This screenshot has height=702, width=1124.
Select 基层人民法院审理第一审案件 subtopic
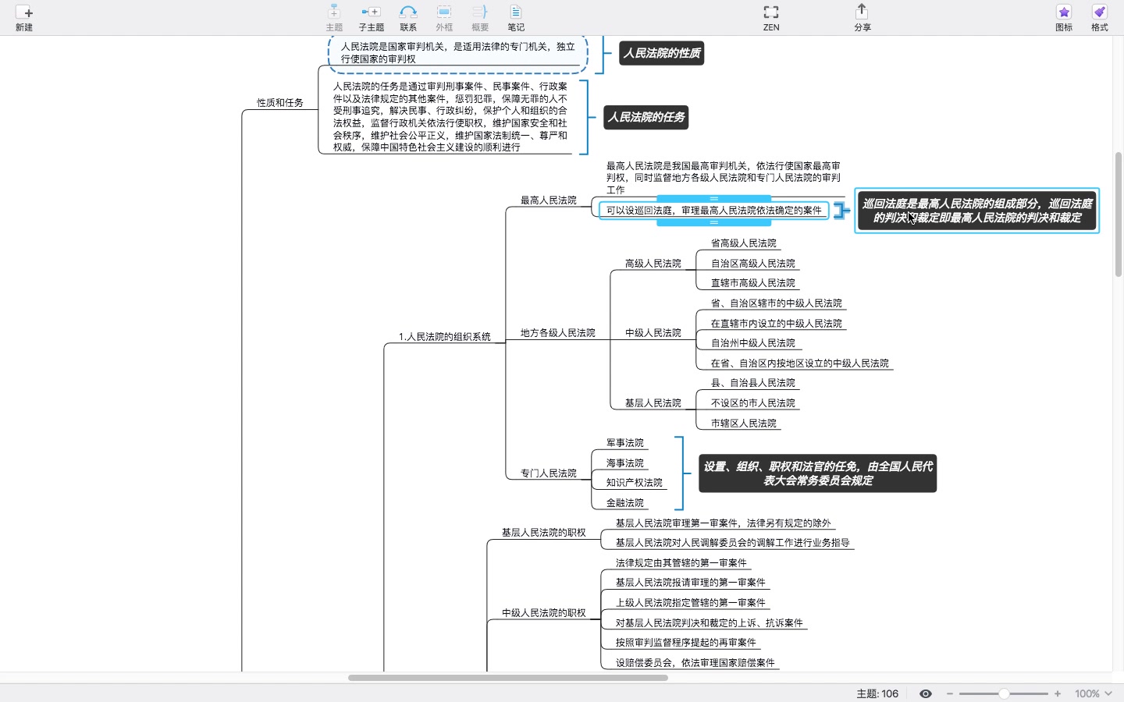point(724,523)
